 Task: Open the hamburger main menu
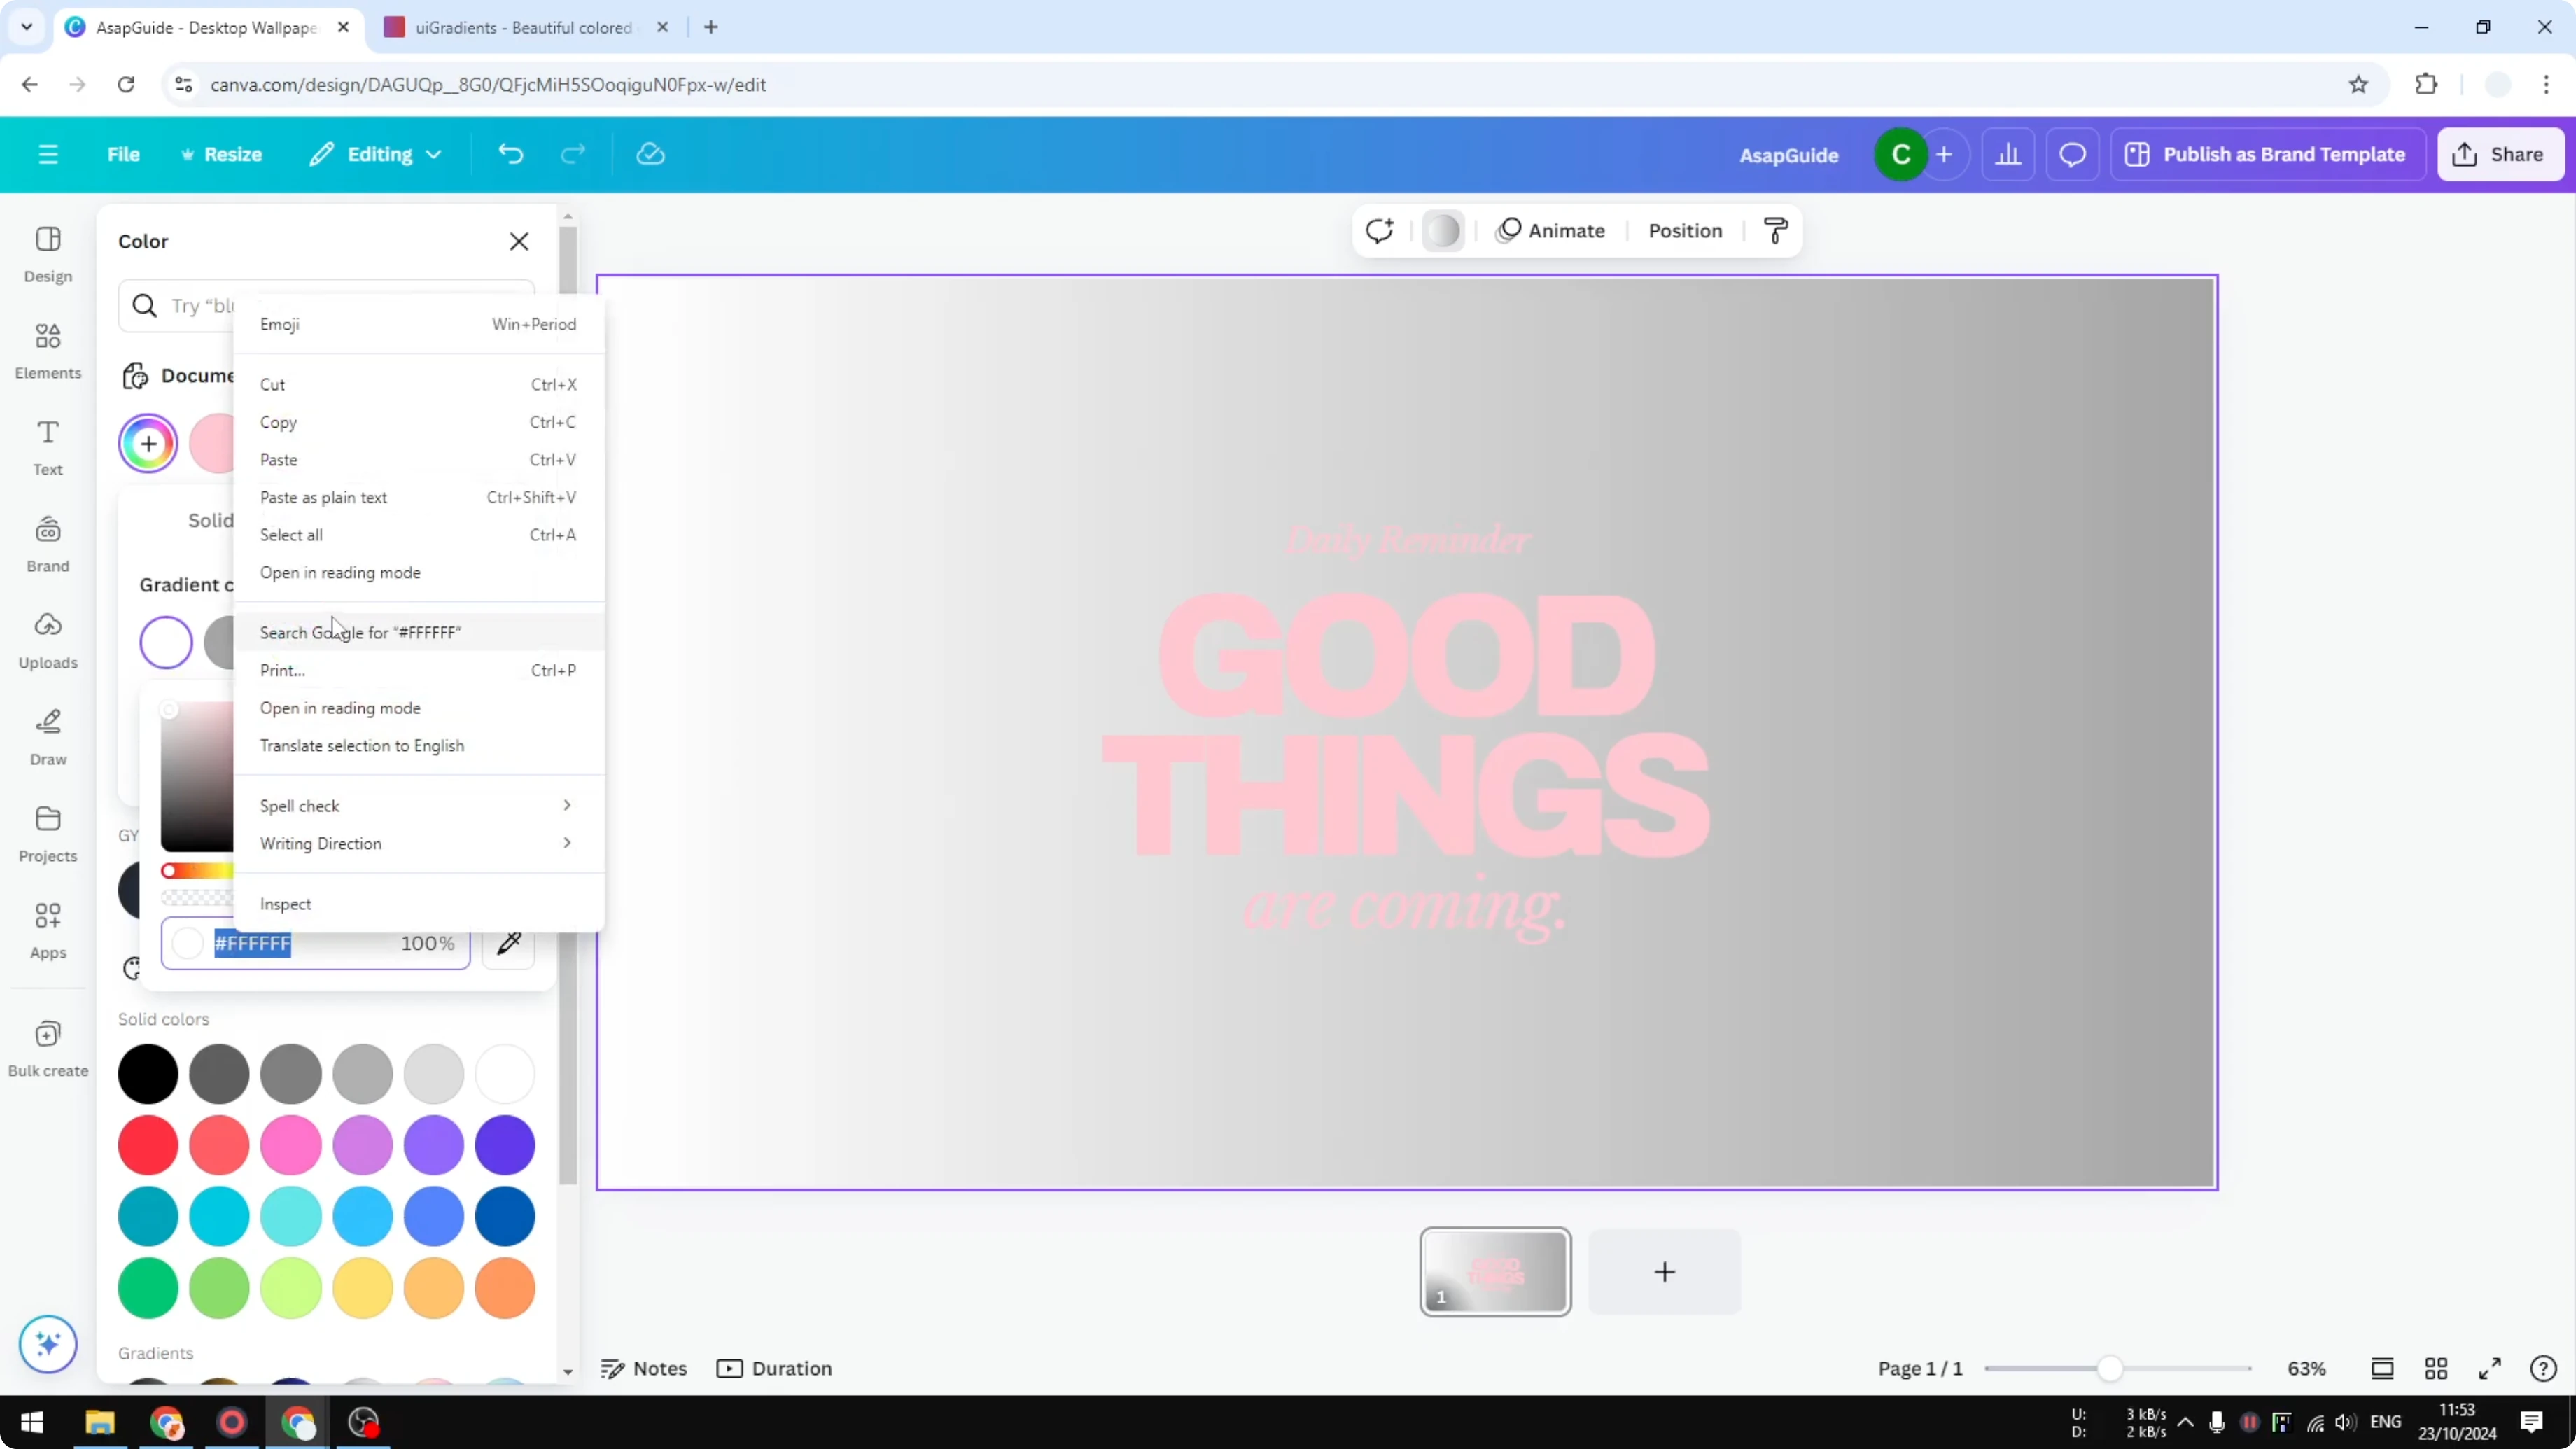point(48,154)
